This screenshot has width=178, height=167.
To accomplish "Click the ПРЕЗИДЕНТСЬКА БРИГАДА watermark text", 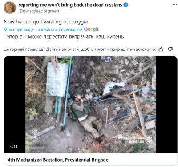I will tap(130, 140).
